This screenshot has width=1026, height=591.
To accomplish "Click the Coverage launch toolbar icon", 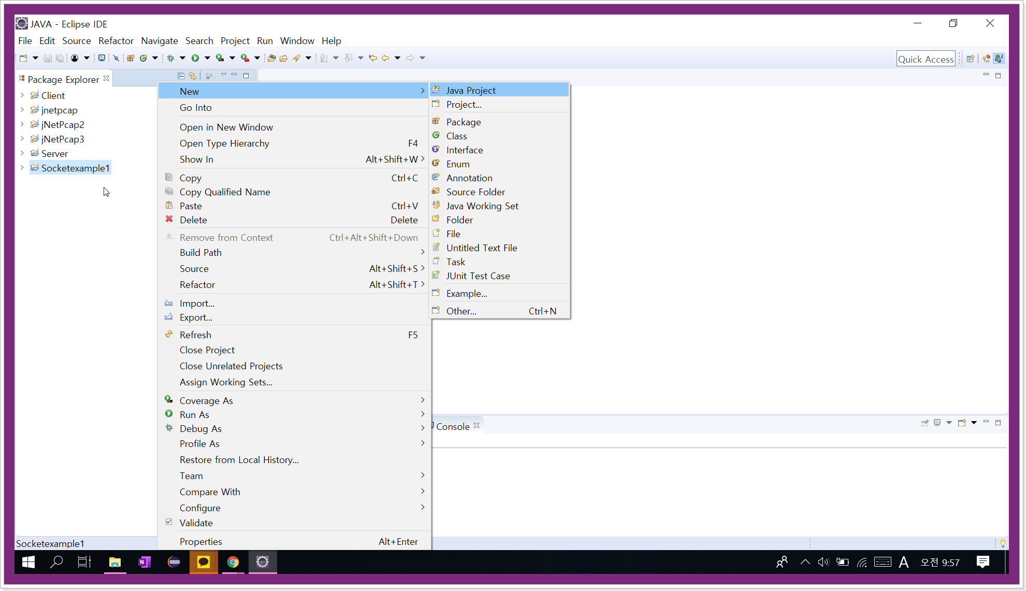I will [220, 58].
